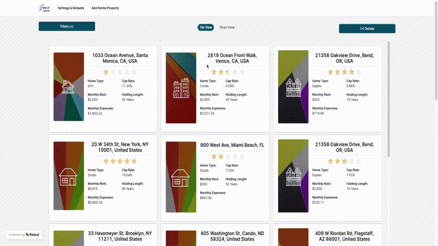This screenshot has width=438, height=246.
Task: Click fifth empty star on 0.66% cap rate Oakview tile
Action: click(x=359, y=72)
